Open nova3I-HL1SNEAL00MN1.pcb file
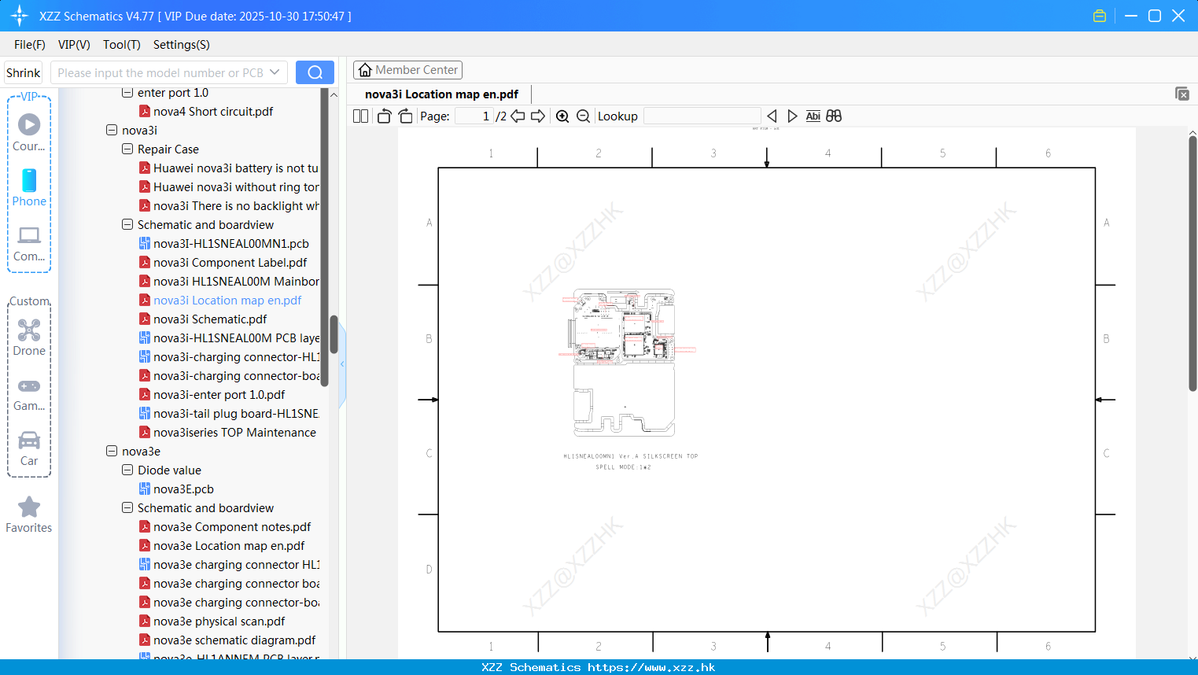The image size is (1198, 675). [230, 244]
